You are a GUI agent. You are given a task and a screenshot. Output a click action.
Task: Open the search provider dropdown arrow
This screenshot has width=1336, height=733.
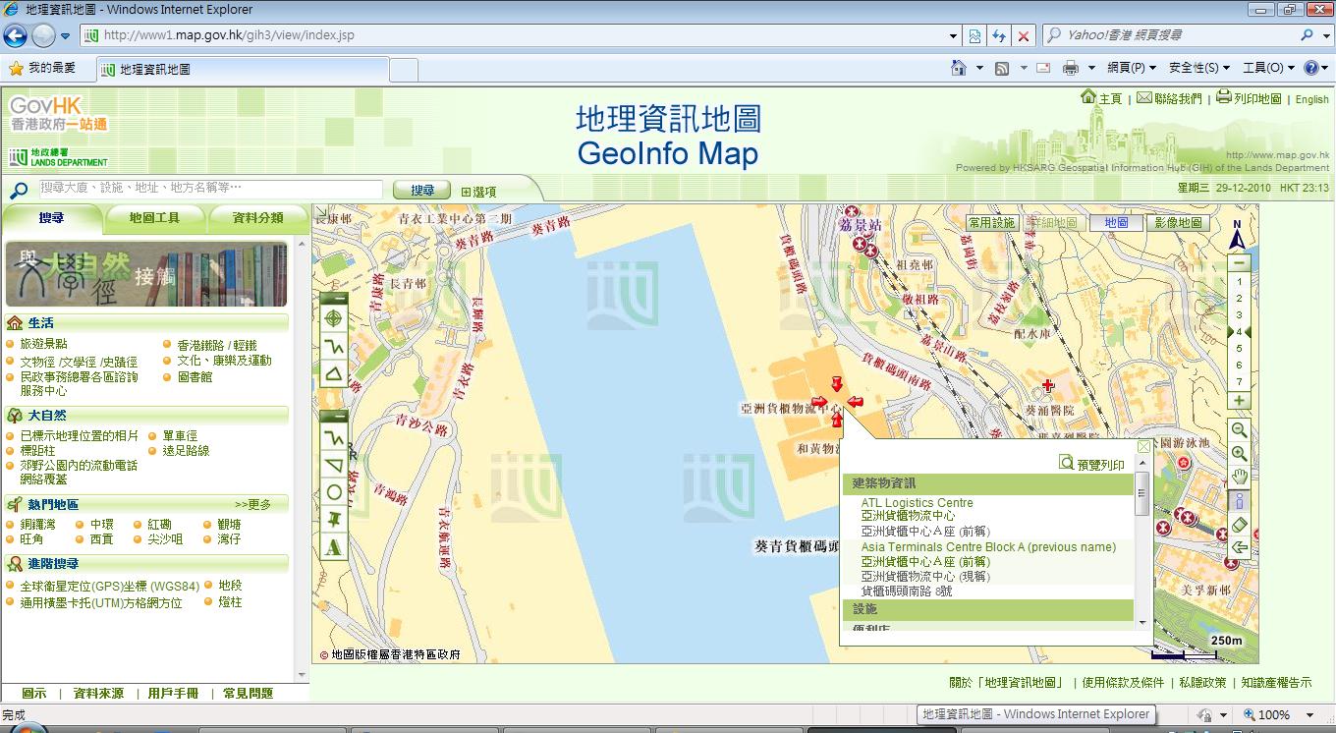(x=1325, y=35)
